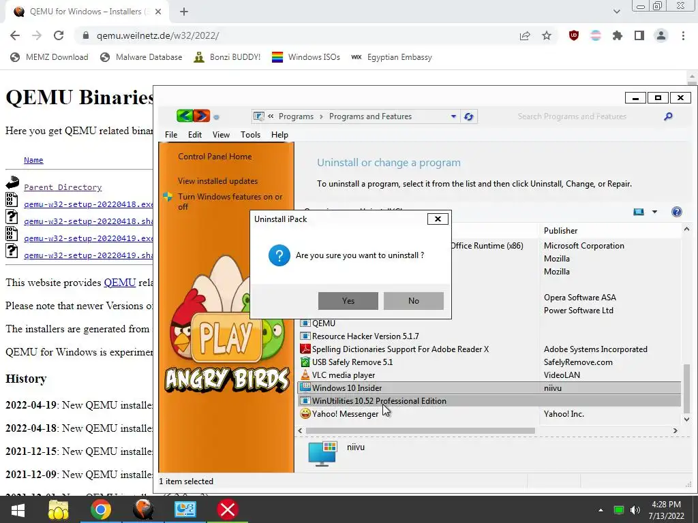Reload the QEMU page in Chrome

click(x=59, y=35)
